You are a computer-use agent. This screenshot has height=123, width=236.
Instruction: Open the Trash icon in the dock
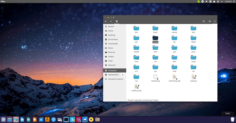tap(232, 119)
